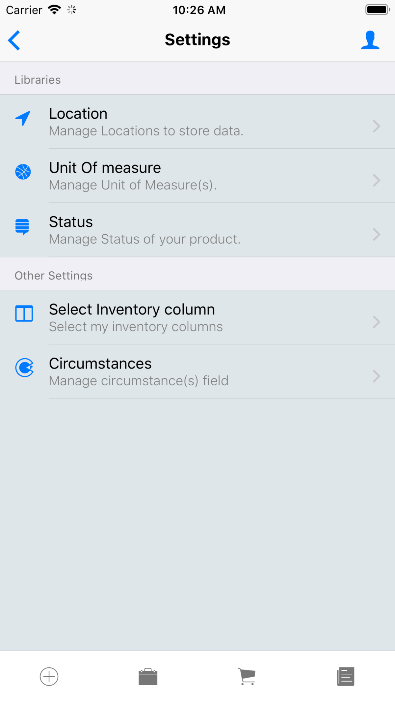The image size is (395, 703).
Task: Select the Circumstances settings entry
Action: tap(197, 371)
